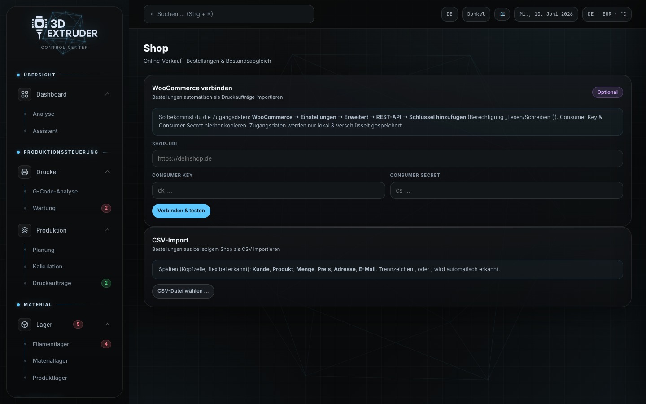Click the Schlüssel hinzufügen instruction text
Viewport: 646px width, 404px height.
[x=437, y=117]
